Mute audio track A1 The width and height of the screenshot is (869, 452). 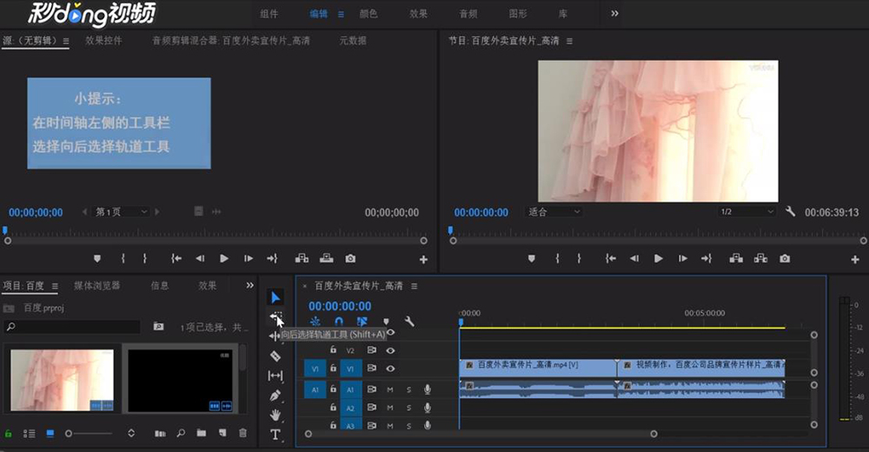390,390
